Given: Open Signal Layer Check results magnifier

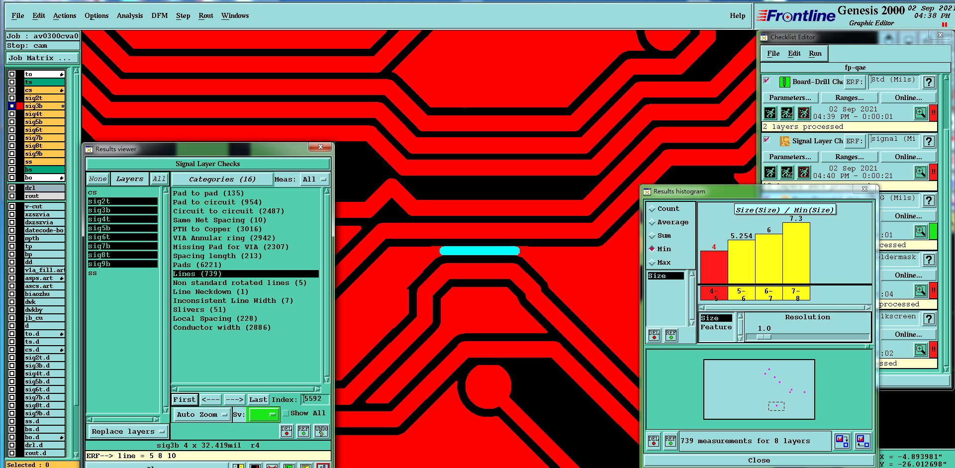Looking at the screenshot, I should click(921, 172).
